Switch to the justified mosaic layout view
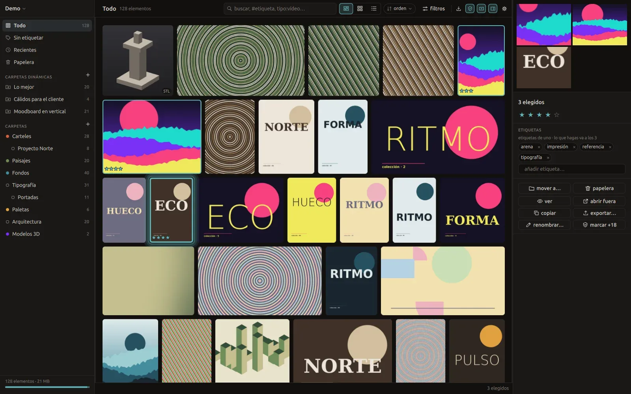The image size is (631, 394). 346,8
